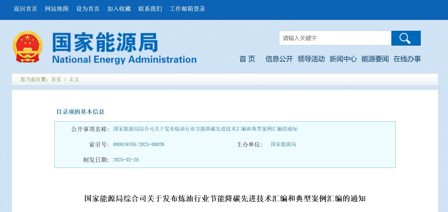
Task: Click the 公开事项名称 notice title text
Action: click(205, 129)
